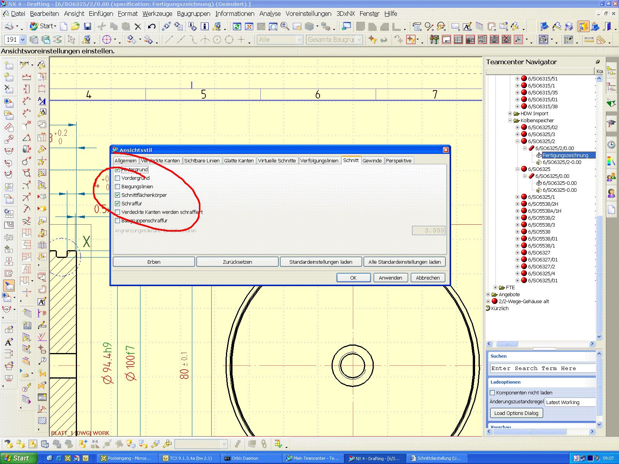Image resolution: width=619 pixels, height=464 pixels.
Task: Open the Gewinde tab
Action: [372, 160]
